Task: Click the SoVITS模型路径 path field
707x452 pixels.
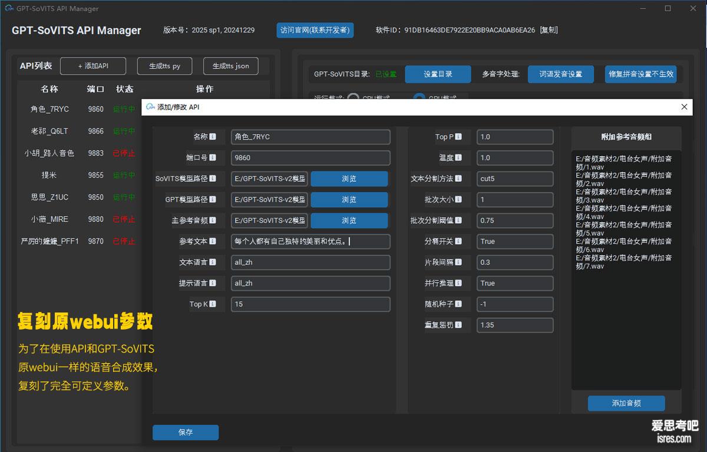Action: [x=269, y=179]
